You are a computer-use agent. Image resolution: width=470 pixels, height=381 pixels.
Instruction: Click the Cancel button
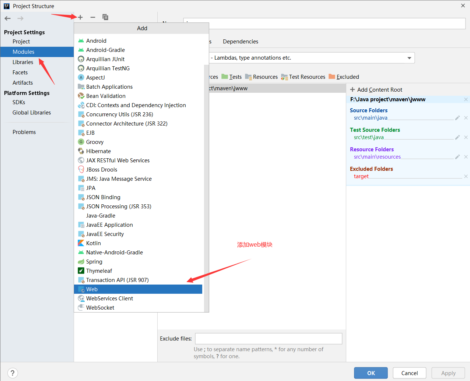(410, 373)
